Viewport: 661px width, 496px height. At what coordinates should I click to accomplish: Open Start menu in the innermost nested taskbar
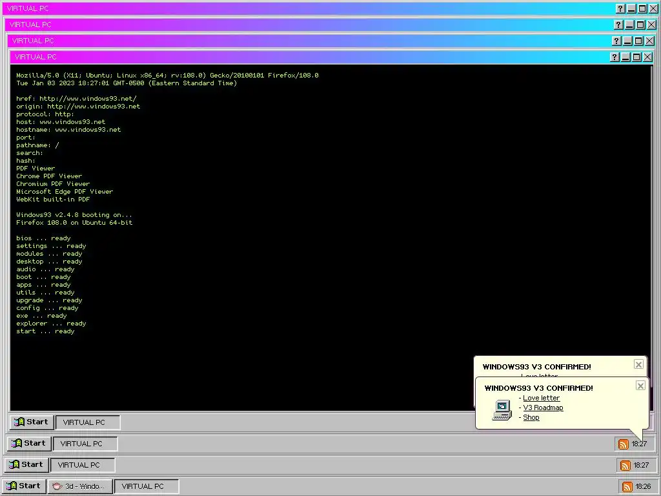31,422
